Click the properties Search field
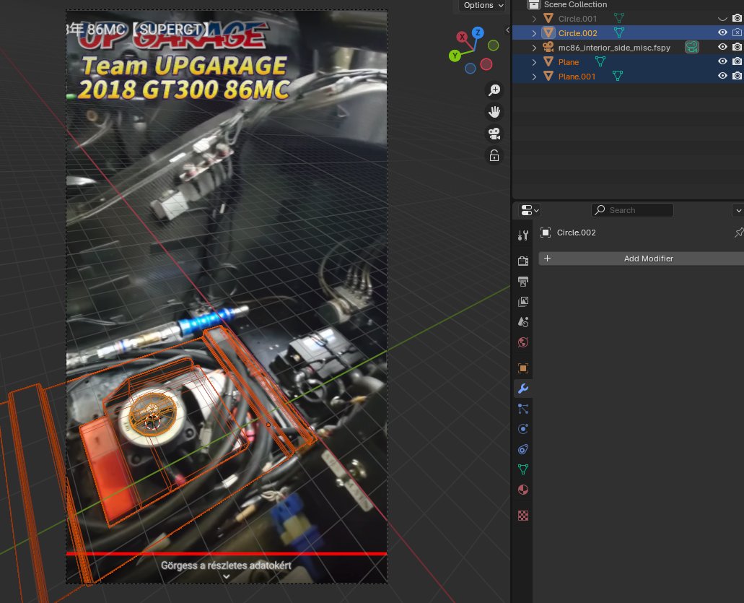 pyautogui.click(x=632, y=210)
